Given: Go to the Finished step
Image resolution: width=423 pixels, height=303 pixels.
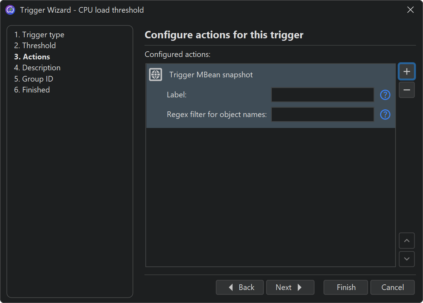Looking at the screenshot, I should tap(32, 90).
